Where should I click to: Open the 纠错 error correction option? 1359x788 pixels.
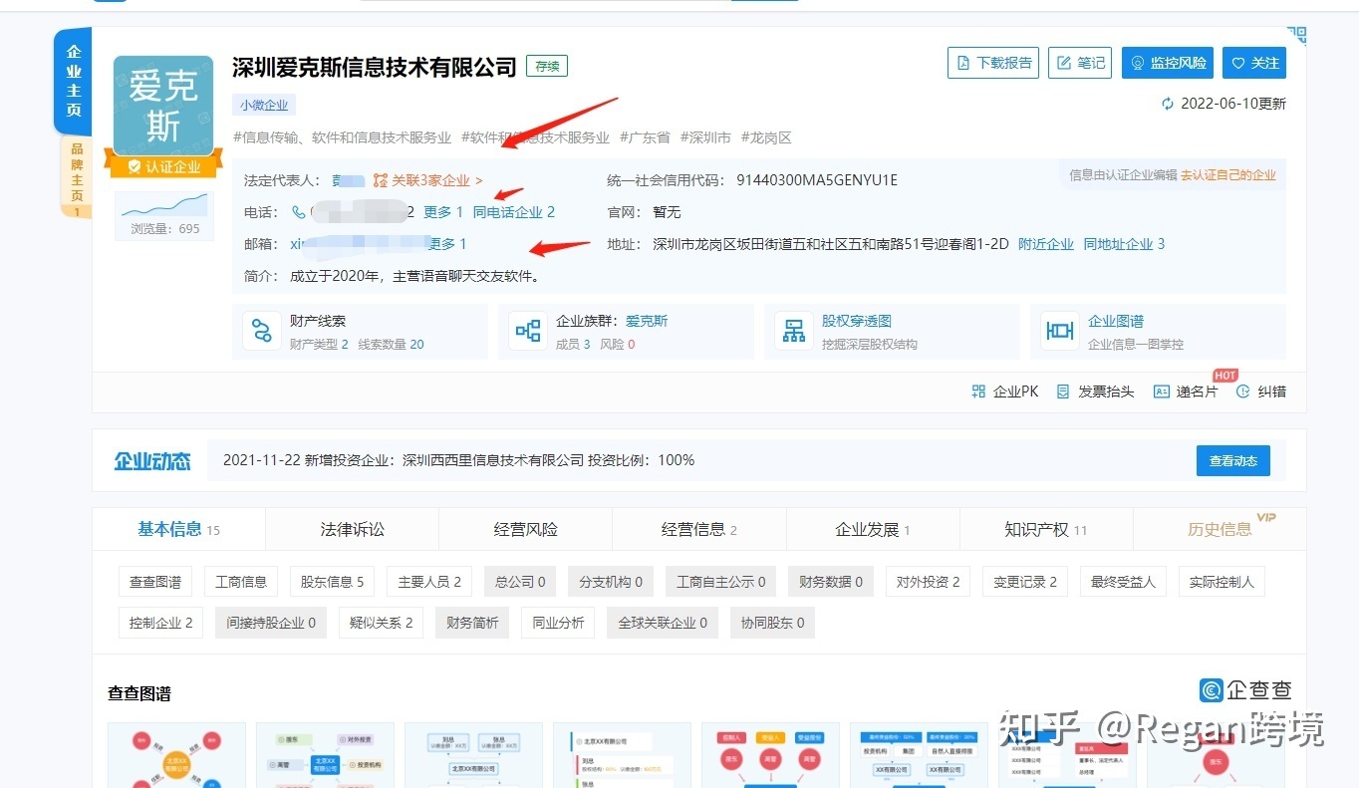(1260, 392)
